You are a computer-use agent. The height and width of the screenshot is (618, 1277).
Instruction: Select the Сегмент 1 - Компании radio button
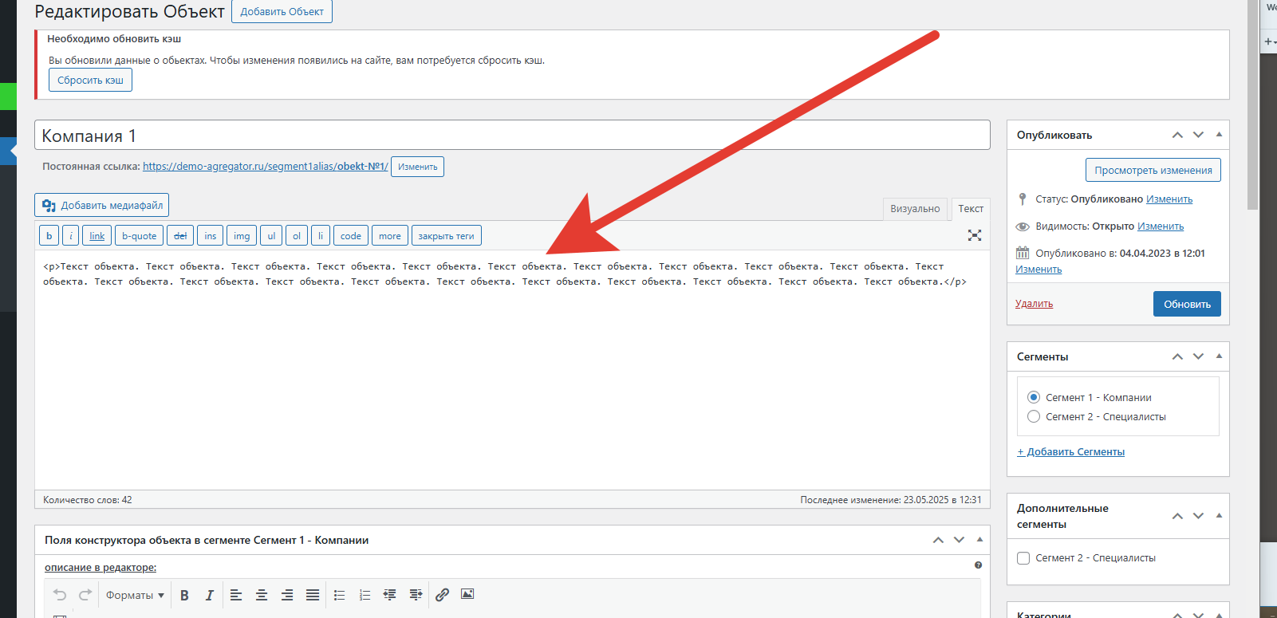tap(1034, 397)
